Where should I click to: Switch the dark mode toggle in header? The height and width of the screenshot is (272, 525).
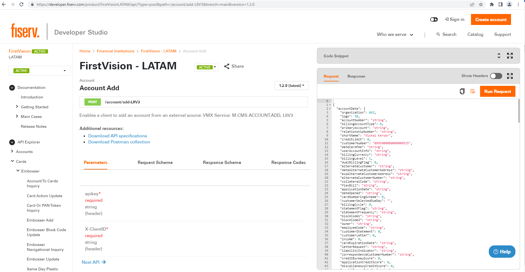434,19
